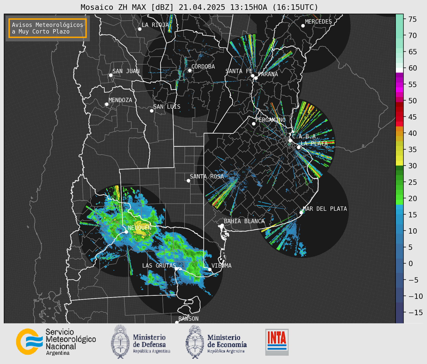Click the Ministerio de Defensa text

(x=152, y=344)
